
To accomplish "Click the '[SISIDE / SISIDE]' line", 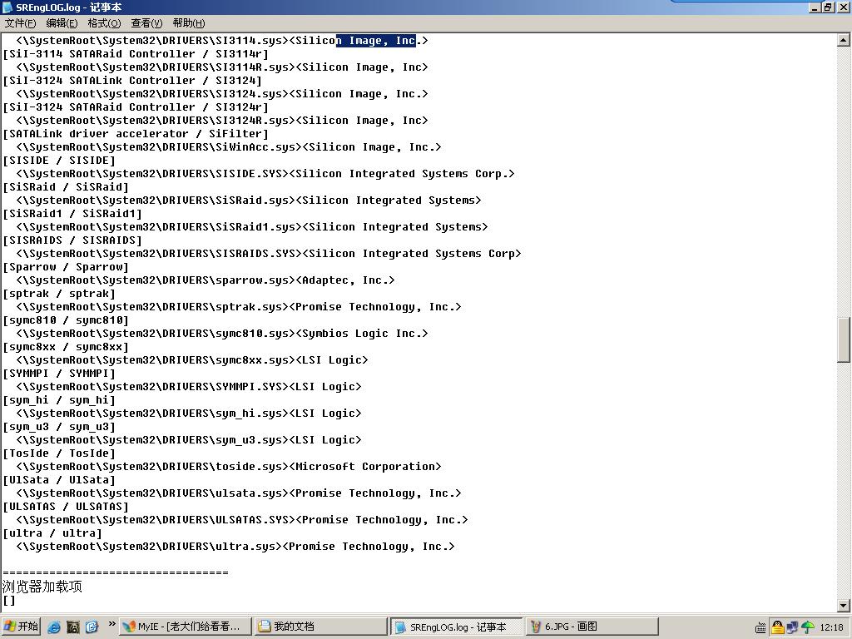I will (59, 161).
